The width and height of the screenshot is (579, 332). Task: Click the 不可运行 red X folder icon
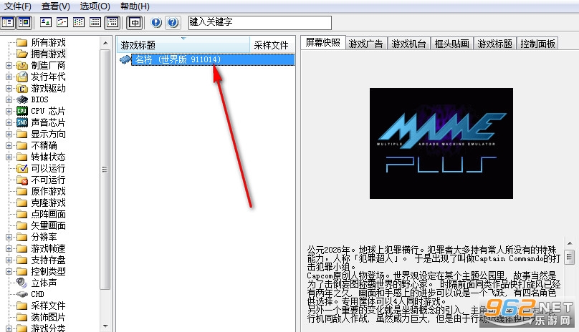click(22, 180)
